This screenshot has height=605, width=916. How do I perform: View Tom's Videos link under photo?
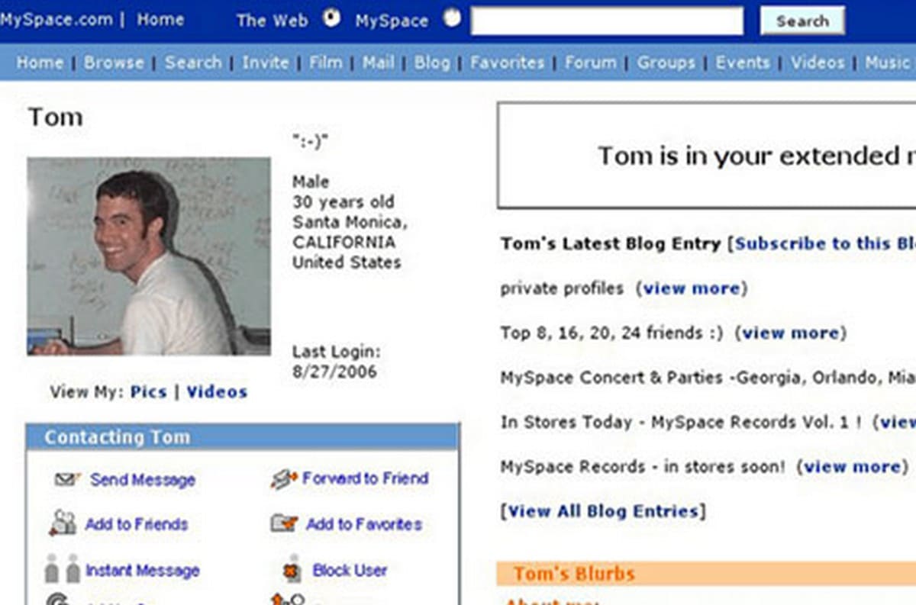point(217,392)
